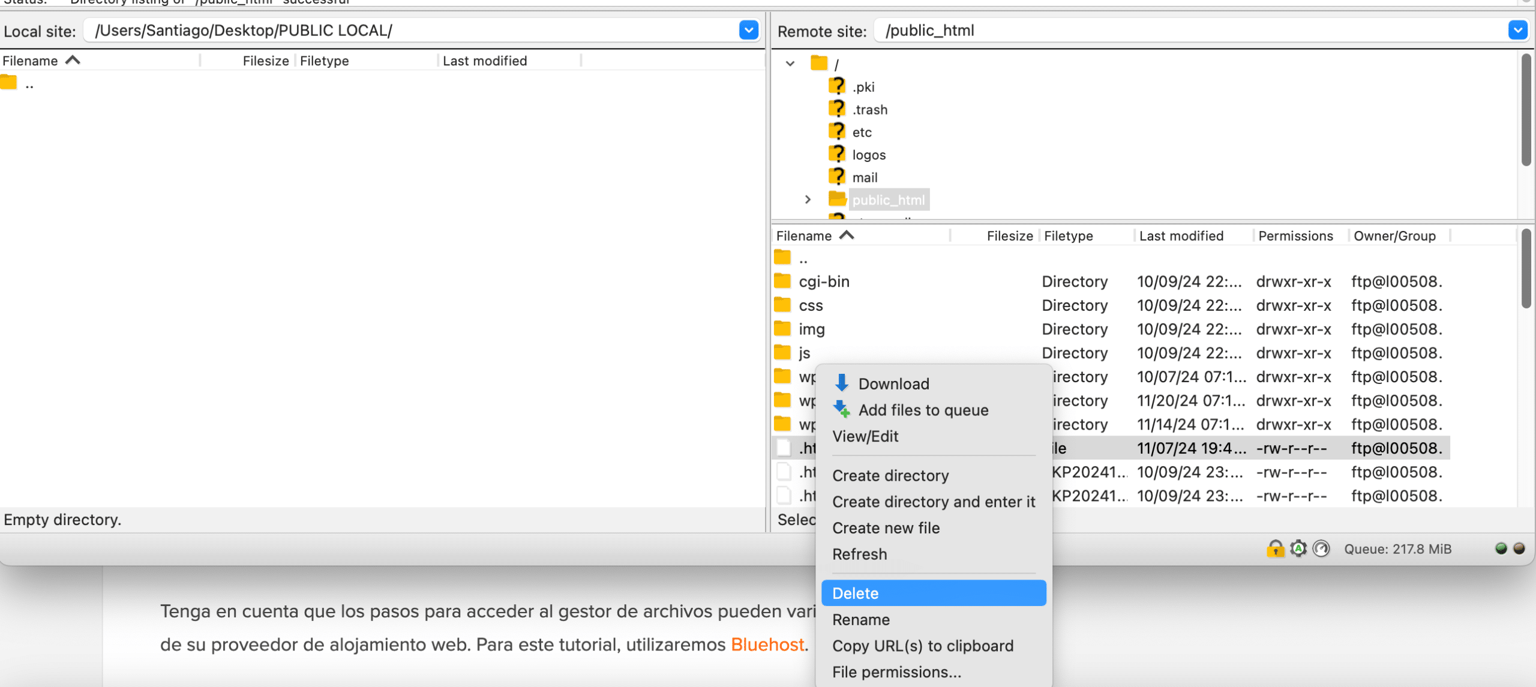Screen dimensions: 1536x687
Task: Click the green activity indicator light
Action: coord(1501,548)
